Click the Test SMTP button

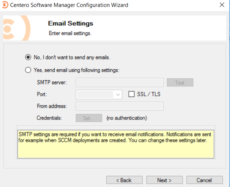pos(180,82)
